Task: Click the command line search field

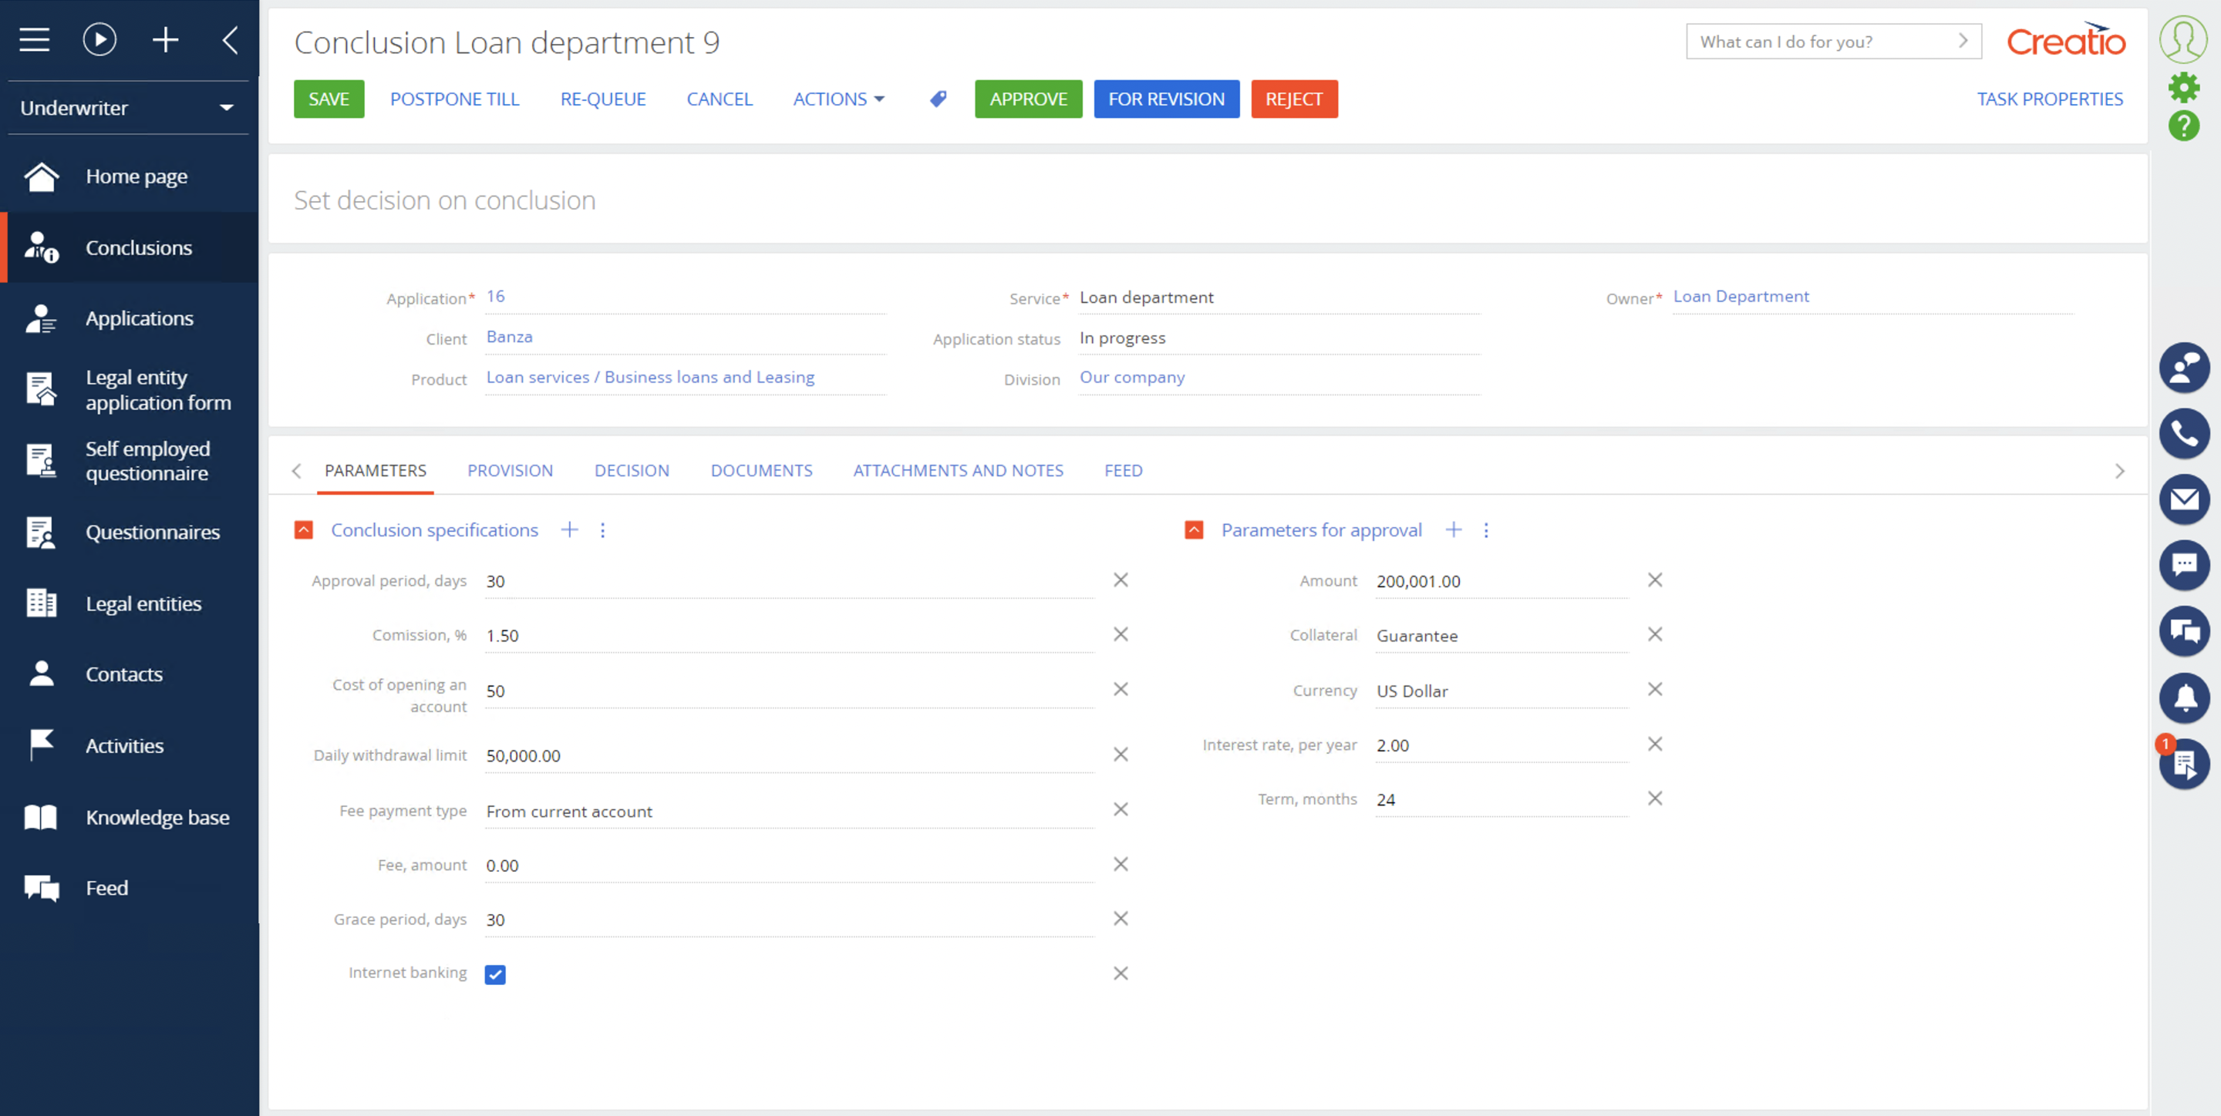Action: 1819,42
